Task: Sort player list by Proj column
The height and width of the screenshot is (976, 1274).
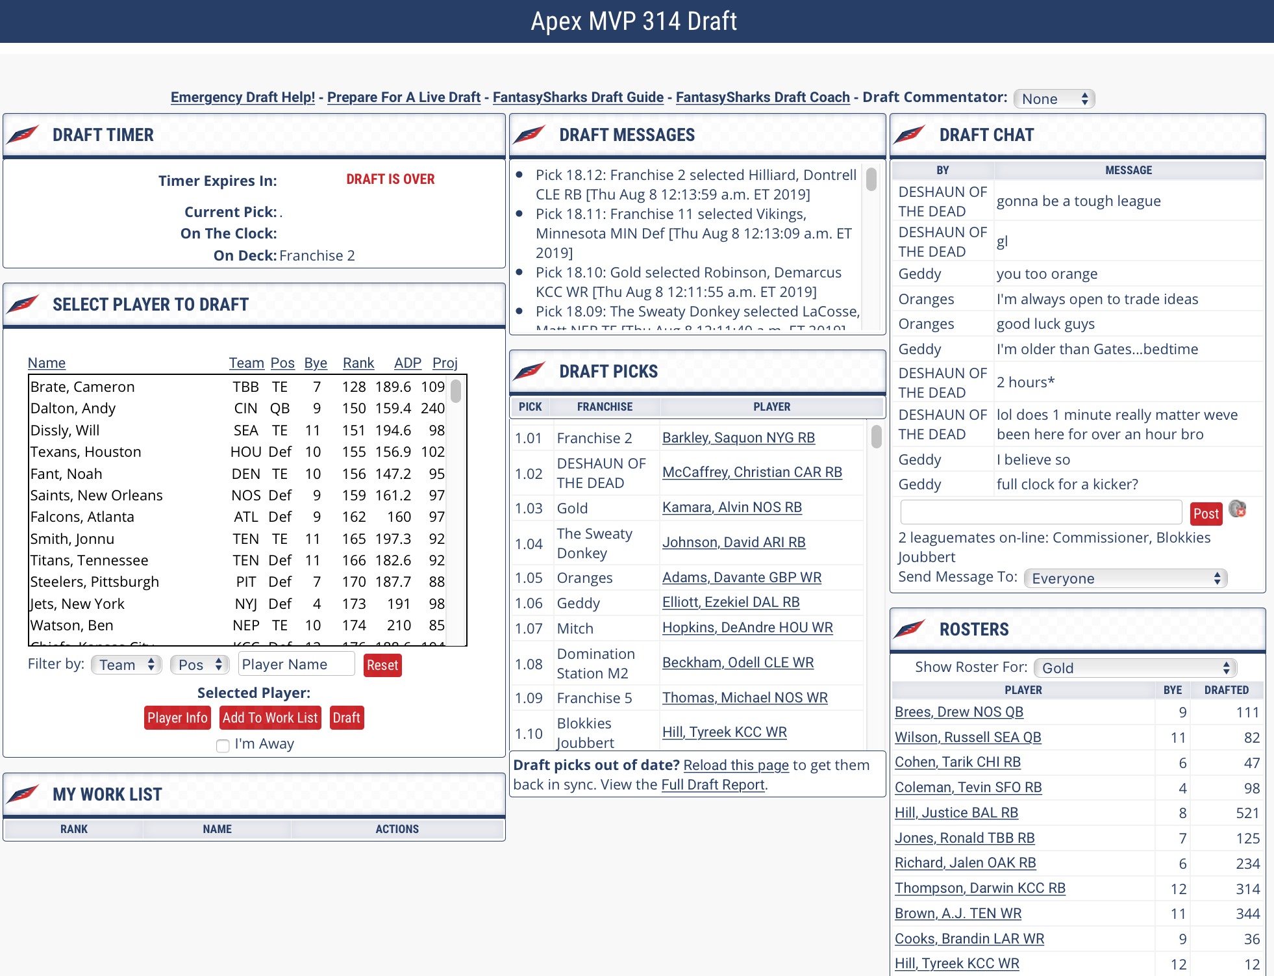Action: 445,363
